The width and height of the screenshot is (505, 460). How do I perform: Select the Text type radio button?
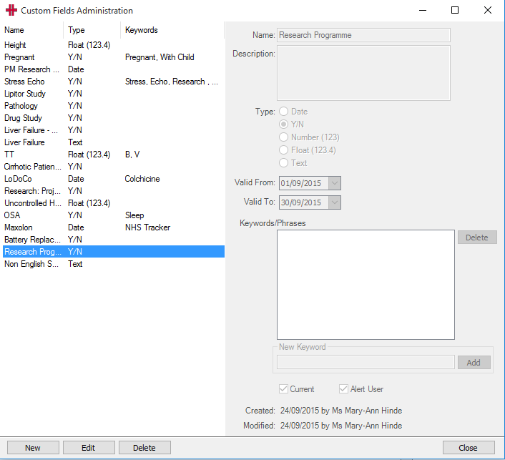click(x=283, y=163)
